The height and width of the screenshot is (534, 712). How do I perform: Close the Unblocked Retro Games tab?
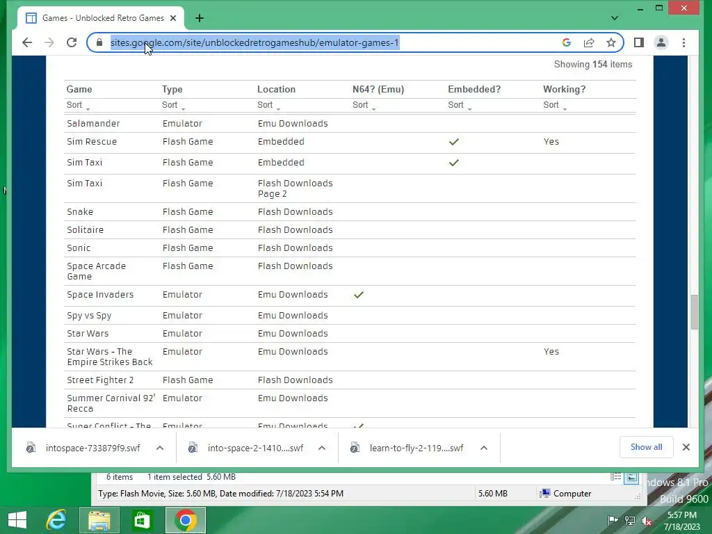[173, 18]
